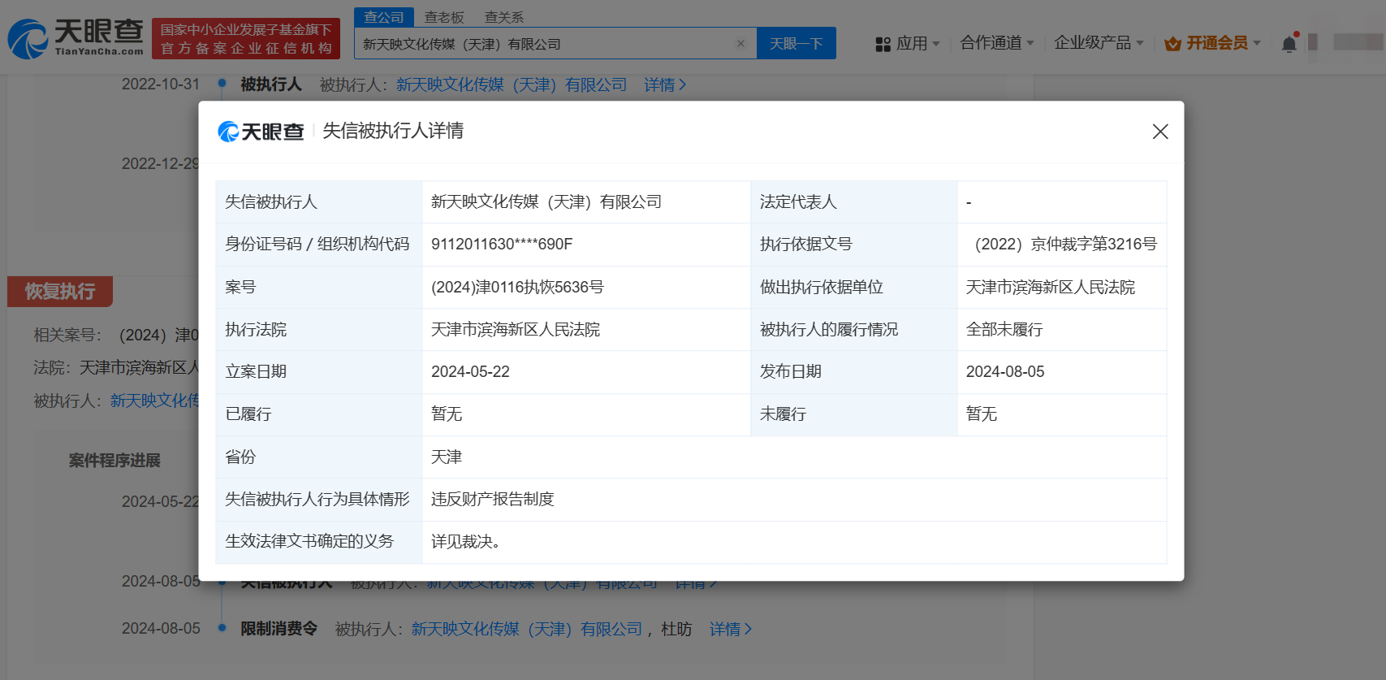Select code 9112011630****690F
Viewport: 1386px width, 680px height.
[x=502, y=244]
